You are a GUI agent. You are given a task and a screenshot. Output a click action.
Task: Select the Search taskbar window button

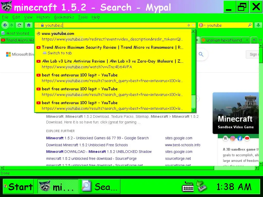pos(100,186)
